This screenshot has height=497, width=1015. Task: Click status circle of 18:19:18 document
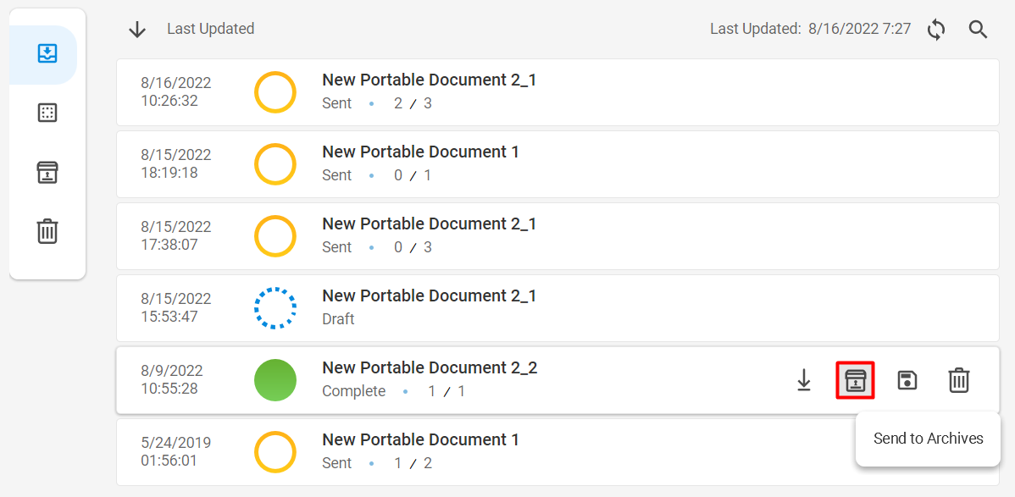coord(275,164)
